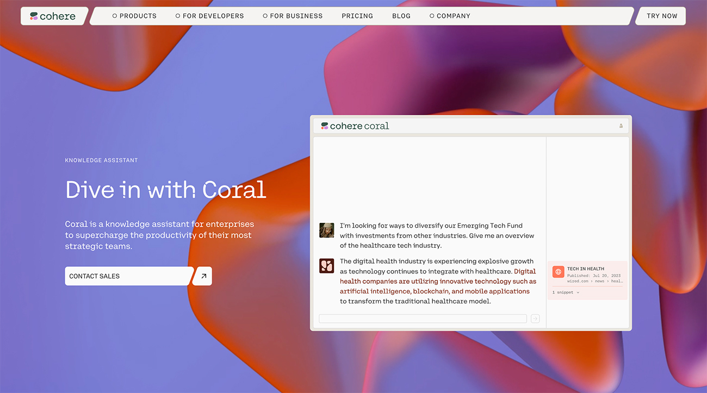Open the Blog from the navbar

click(x=401, y=16)
